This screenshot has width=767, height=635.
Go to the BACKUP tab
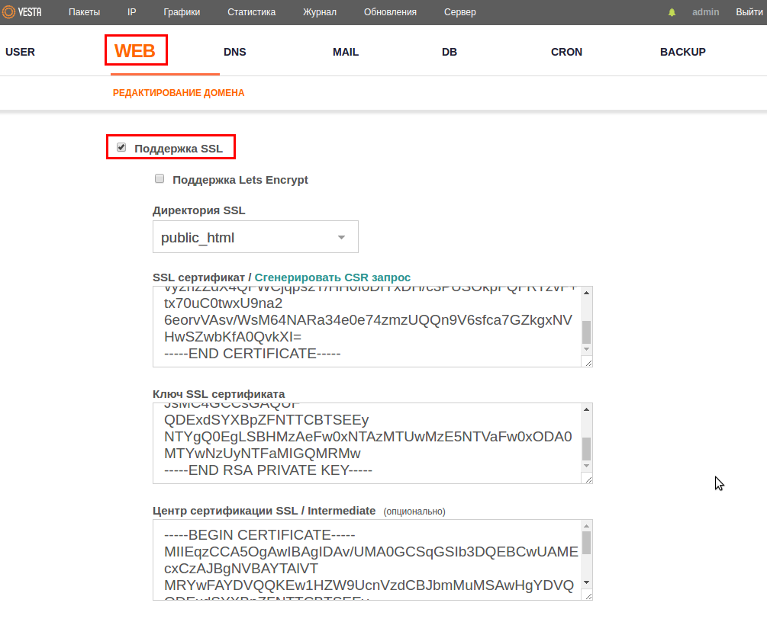pyautogui.click(x=682, y=53)
